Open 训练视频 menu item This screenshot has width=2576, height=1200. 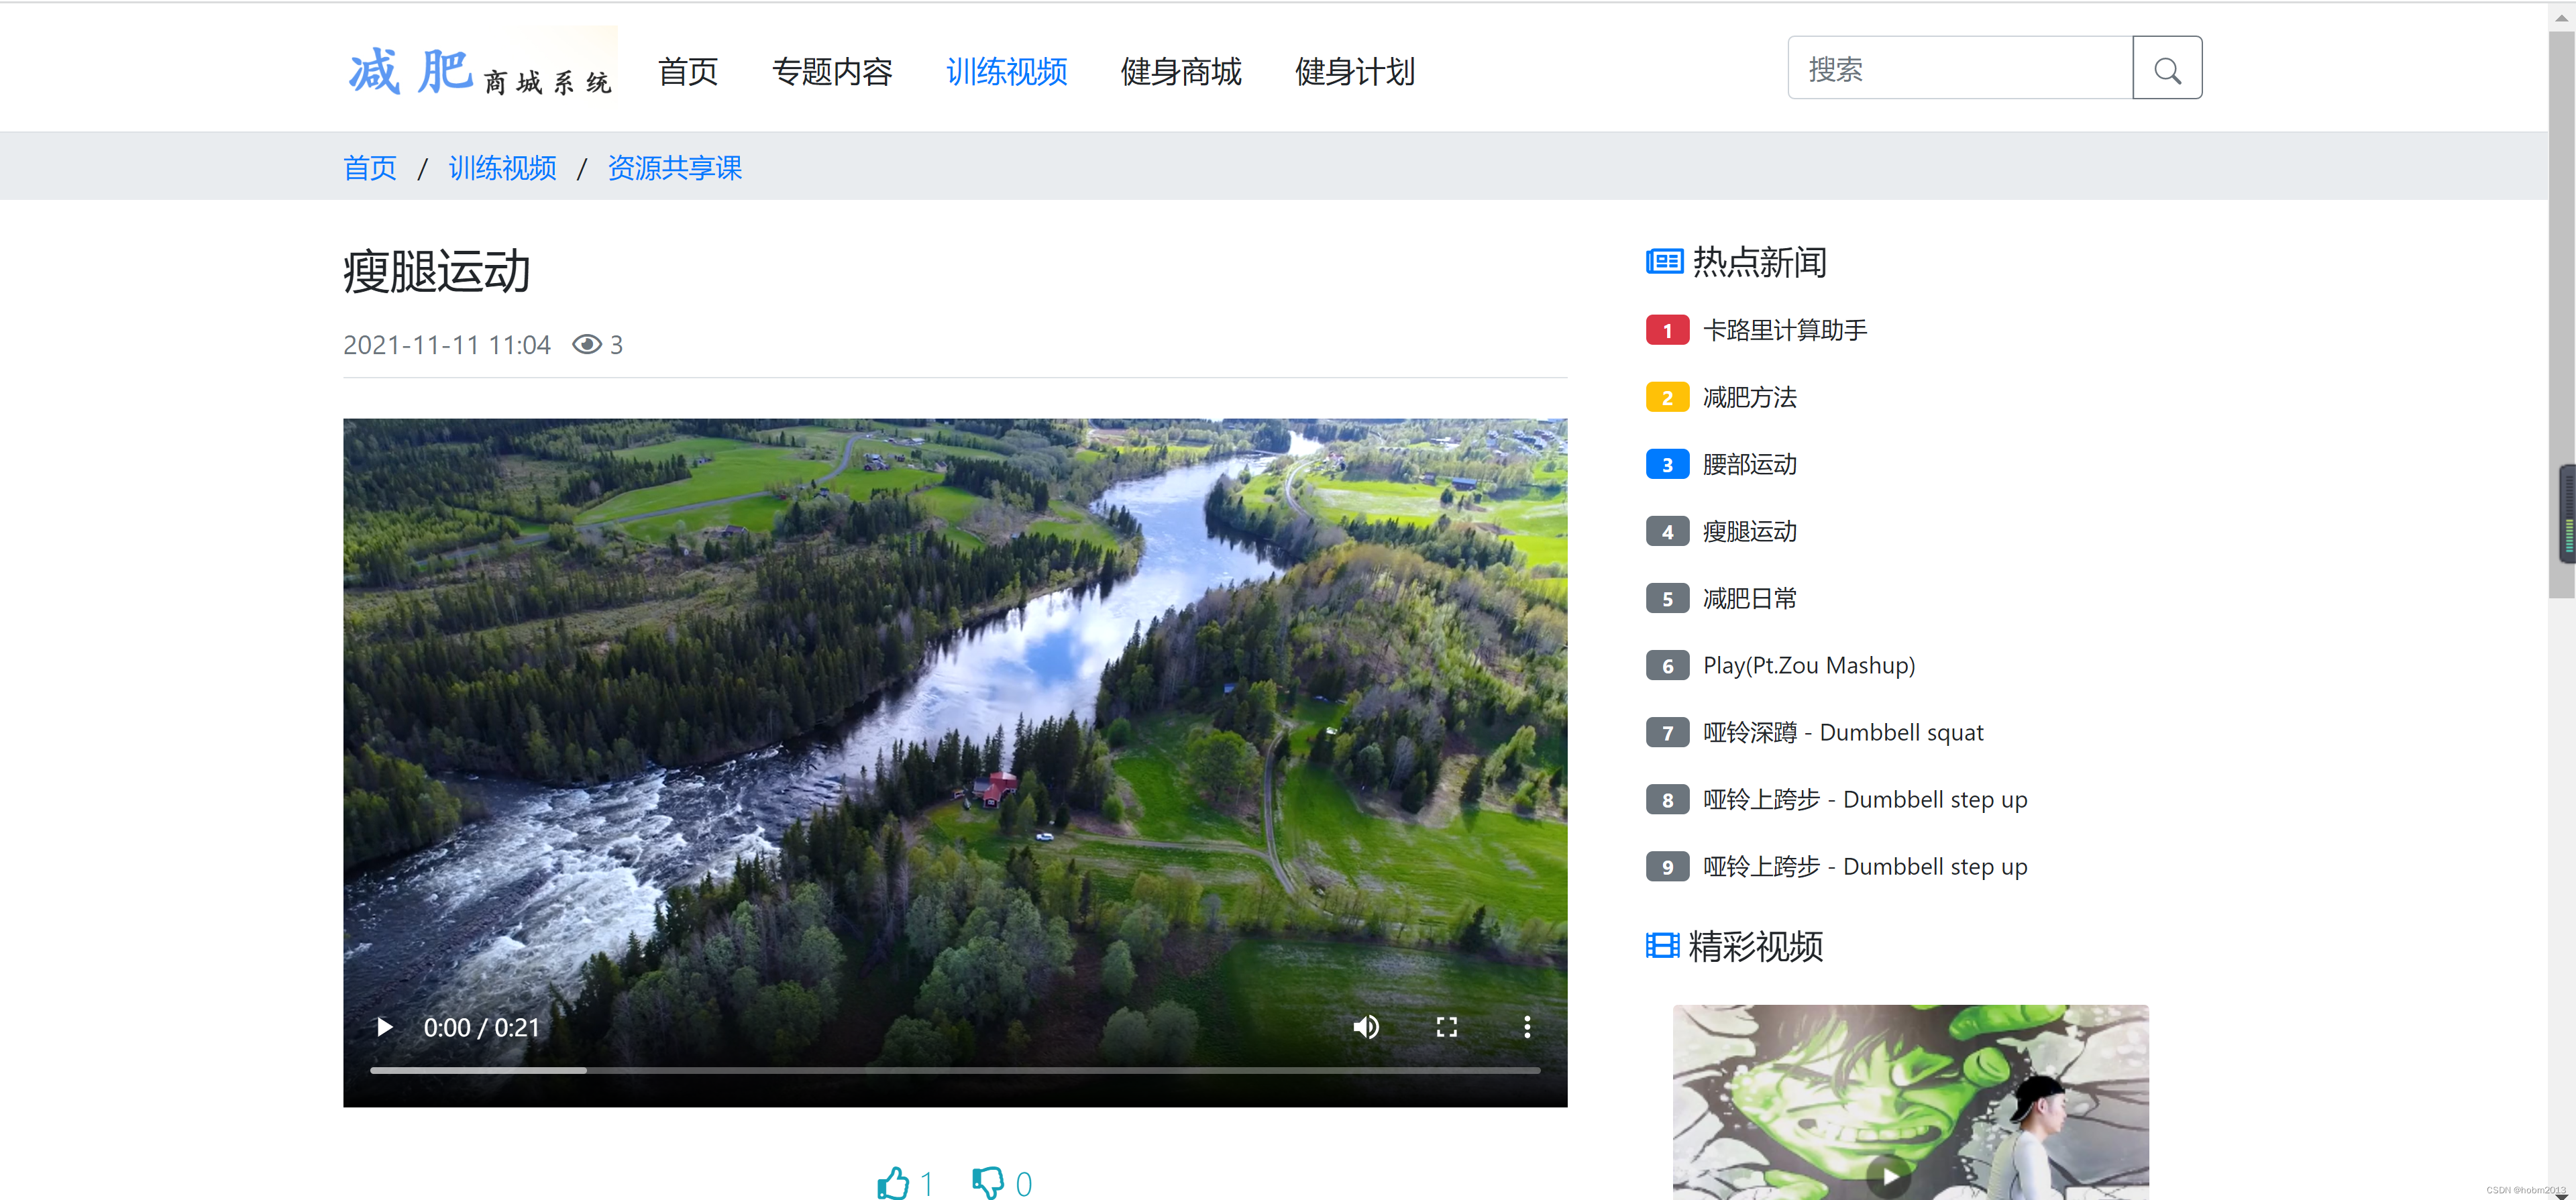(1006, 72)
